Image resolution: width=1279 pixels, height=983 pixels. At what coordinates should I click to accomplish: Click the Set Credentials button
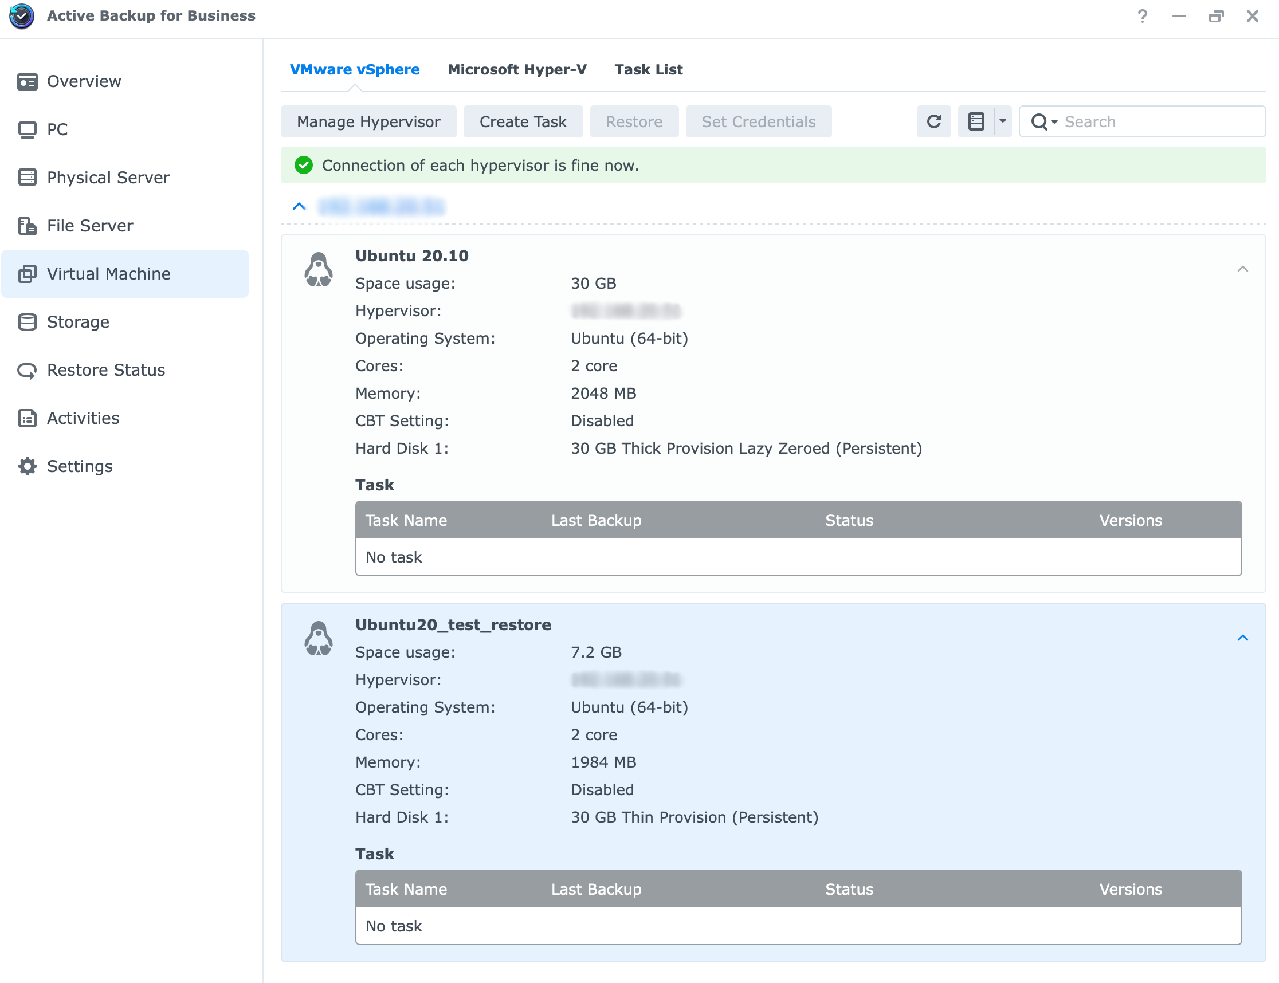(x=758, y=121)
